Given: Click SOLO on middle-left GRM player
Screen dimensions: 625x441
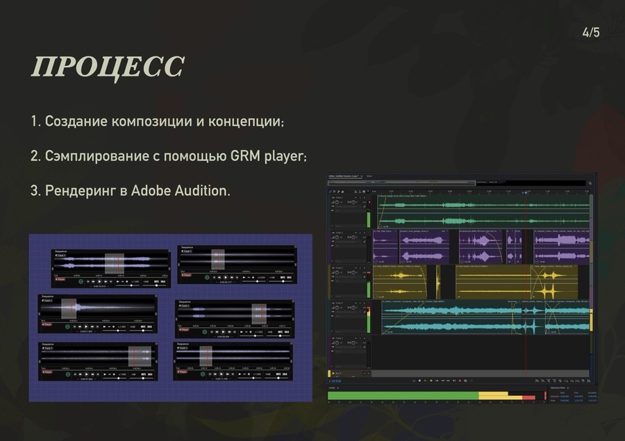Looking at the screenshot, I should point(150,326).
